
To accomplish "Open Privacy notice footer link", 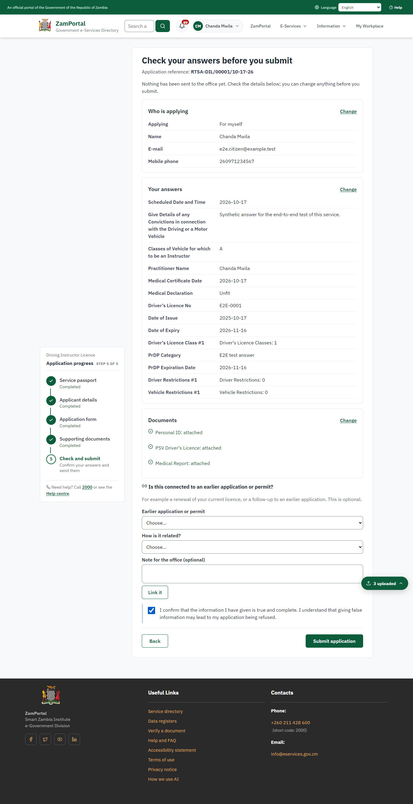I will click(162, 769).
